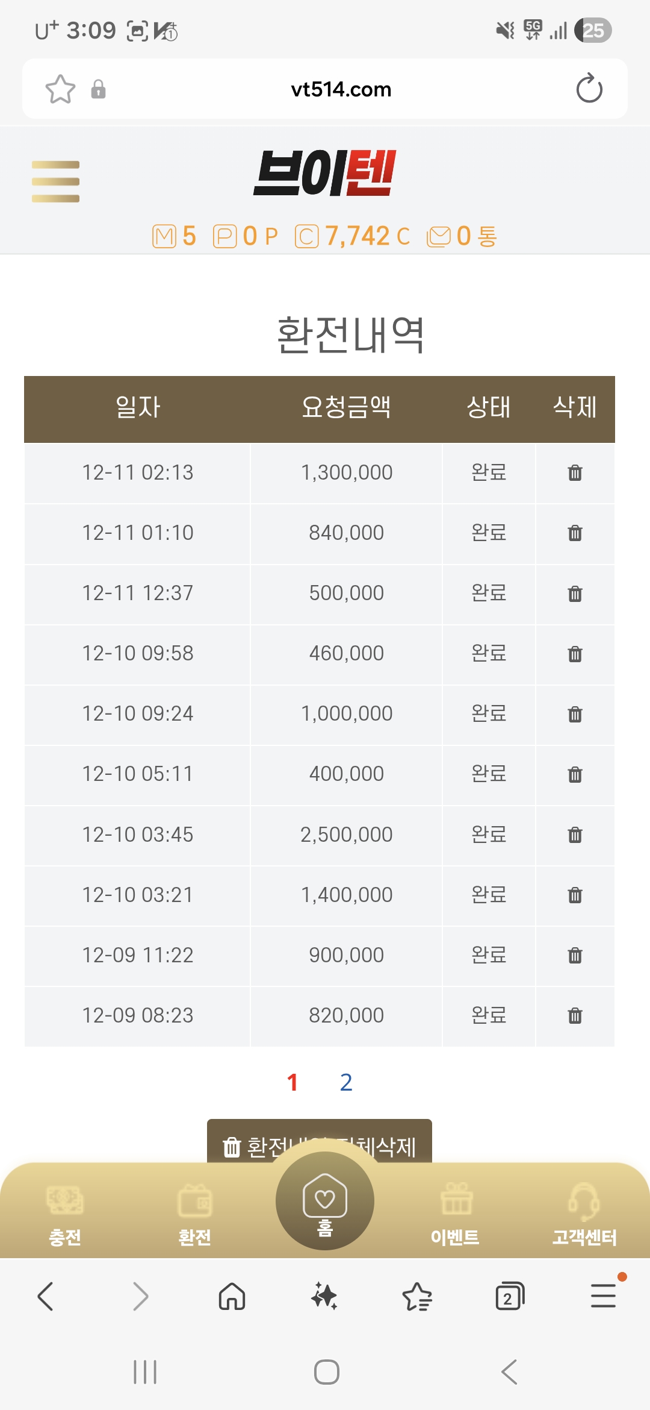Image resolution: width=650 pixels, height=1410 pixels.
Task: Open the browser tabs switcher
Action: point(510,1296)
